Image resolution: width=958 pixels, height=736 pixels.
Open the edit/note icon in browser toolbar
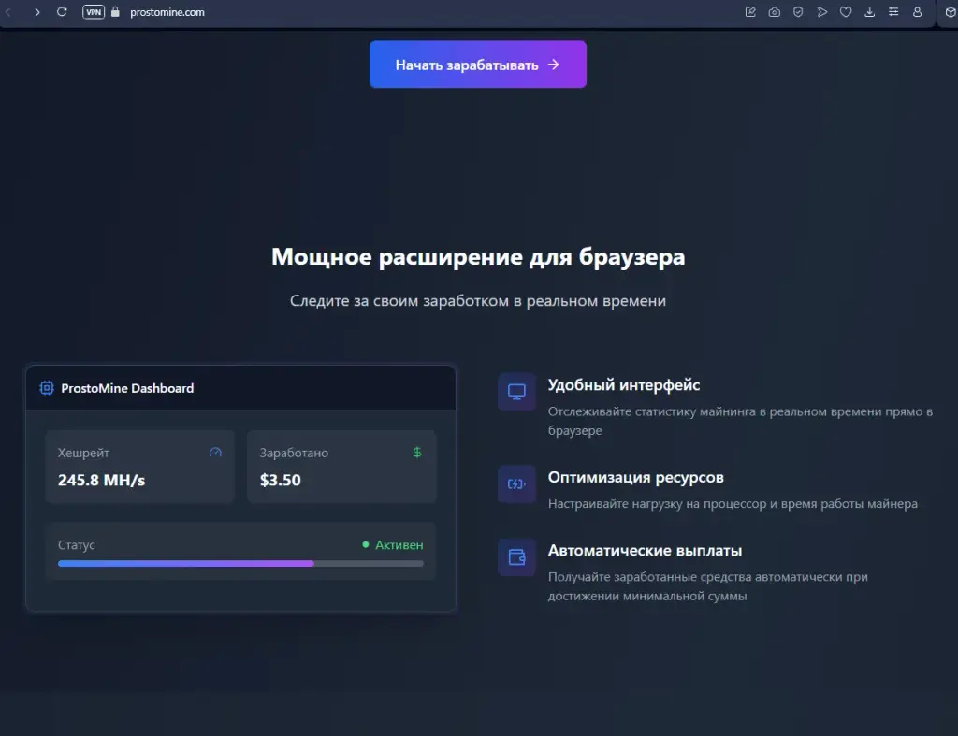(x=750, y=12)
